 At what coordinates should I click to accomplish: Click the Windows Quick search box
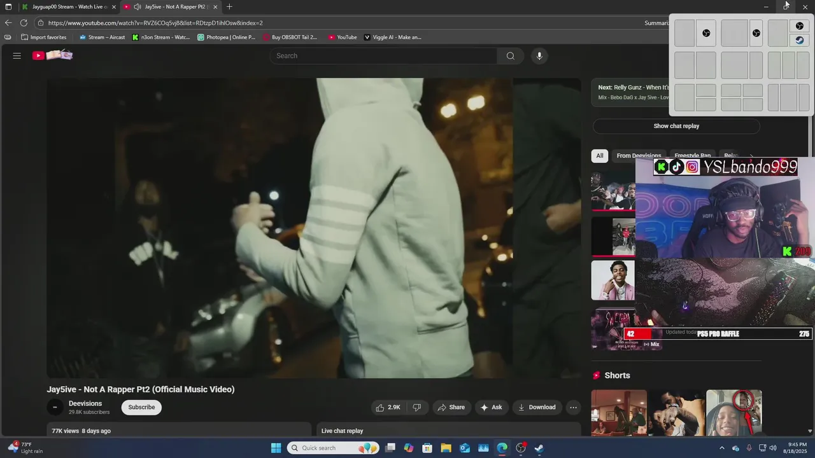click(333, 448)
